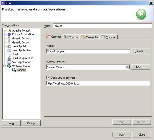This screenshot has width=154, height=140.
Task: Open the Common tab
Action: [x=109, y=37]
